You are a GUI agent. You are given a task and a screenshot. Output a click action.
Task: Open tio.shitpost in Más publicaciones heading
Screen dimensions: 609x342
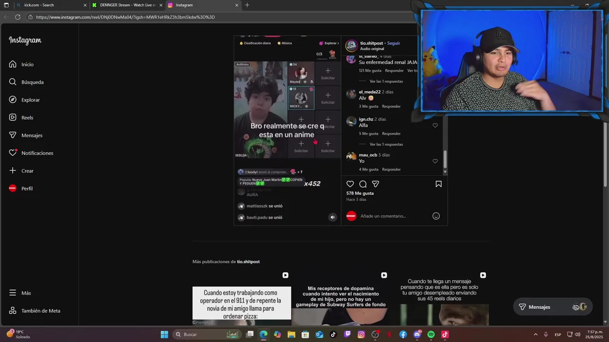click(x=248, y=262)
